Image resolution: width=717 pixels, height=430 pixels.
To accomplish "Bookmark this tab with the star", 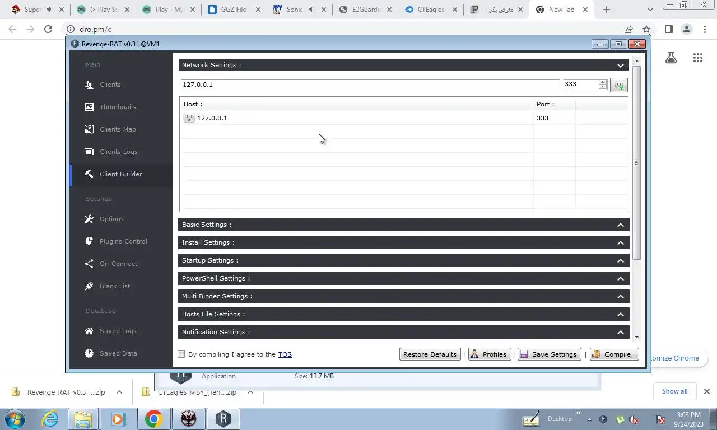I will coord(646,29).
